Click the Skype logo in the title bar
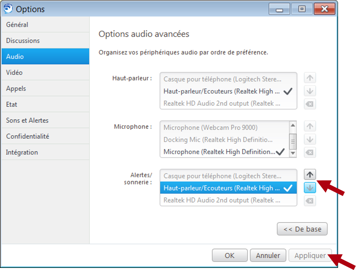 [8, 9]
